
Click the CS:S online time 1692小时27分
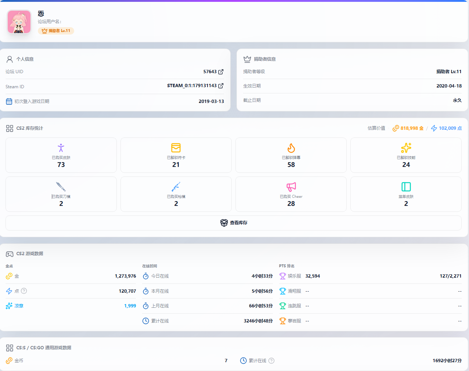(447, 361)
